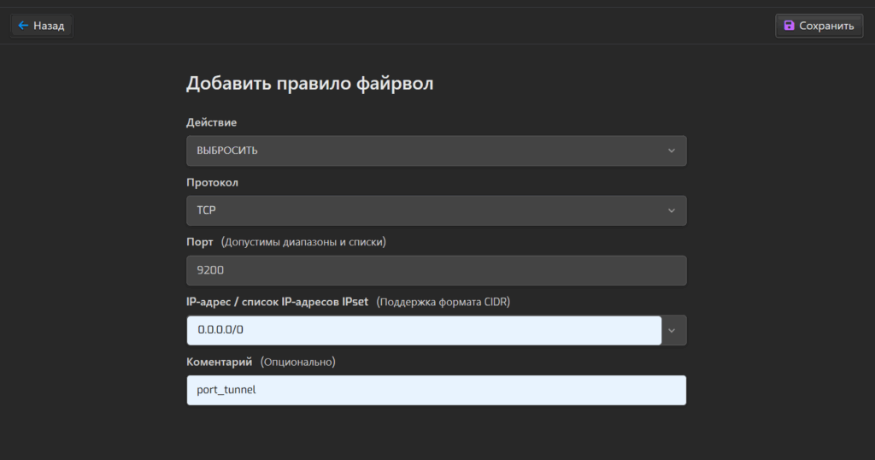
Task: Open the IPset list arrow next to 0.0.0.0/0
Action: pyautogui.click(x=673, y=330)
